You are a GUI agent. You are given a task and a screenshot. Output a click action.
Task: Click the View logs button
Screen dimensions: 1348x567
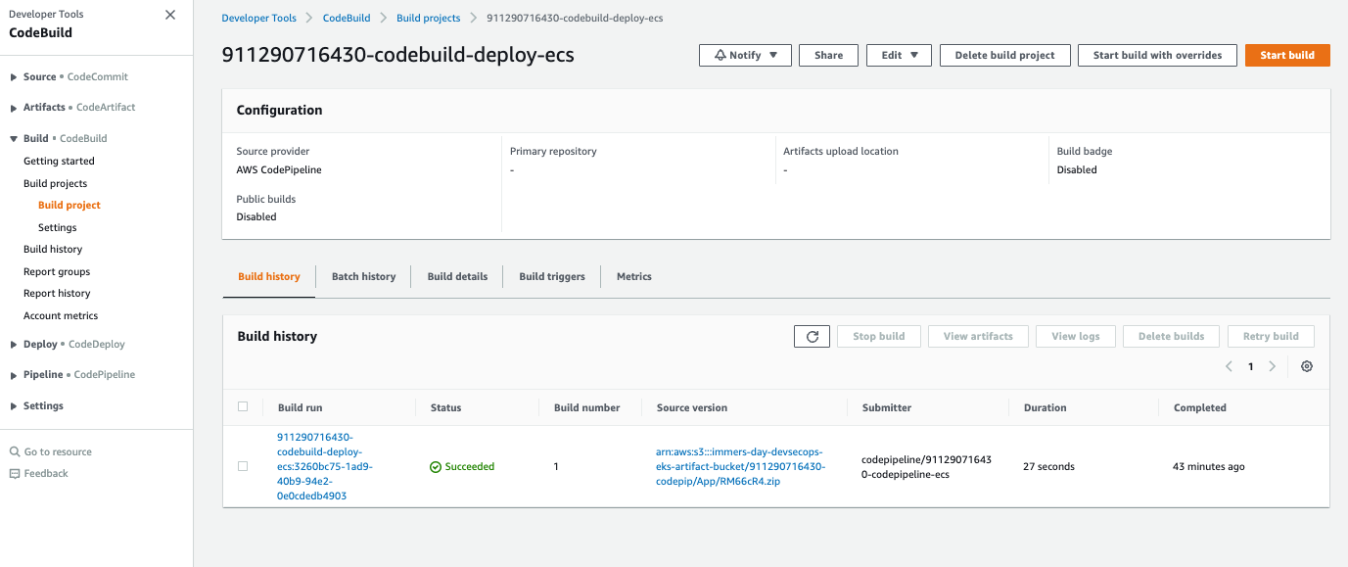(1075, 336)
